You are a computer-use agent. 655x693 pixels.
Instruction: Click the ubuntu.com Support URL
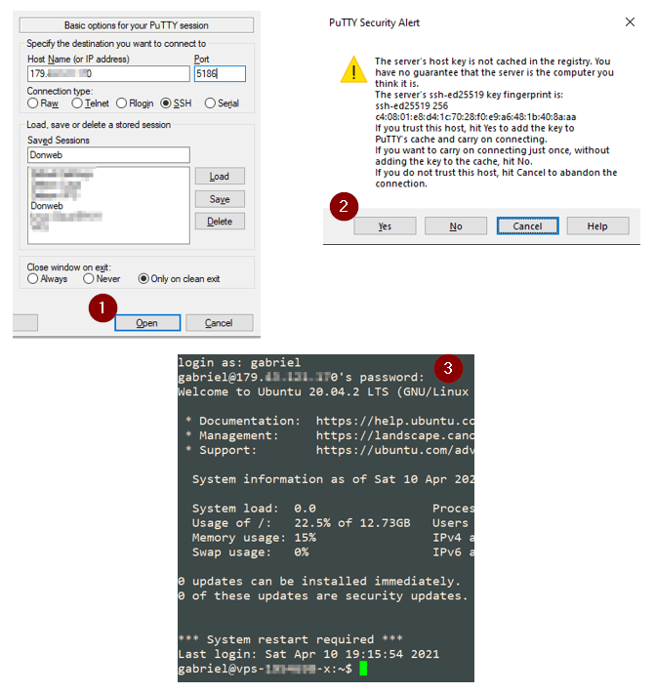pos(394,450)
